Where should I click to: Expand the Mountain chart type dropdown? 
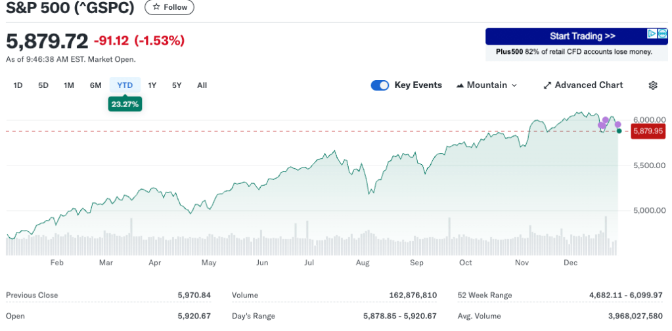point(487,85)
